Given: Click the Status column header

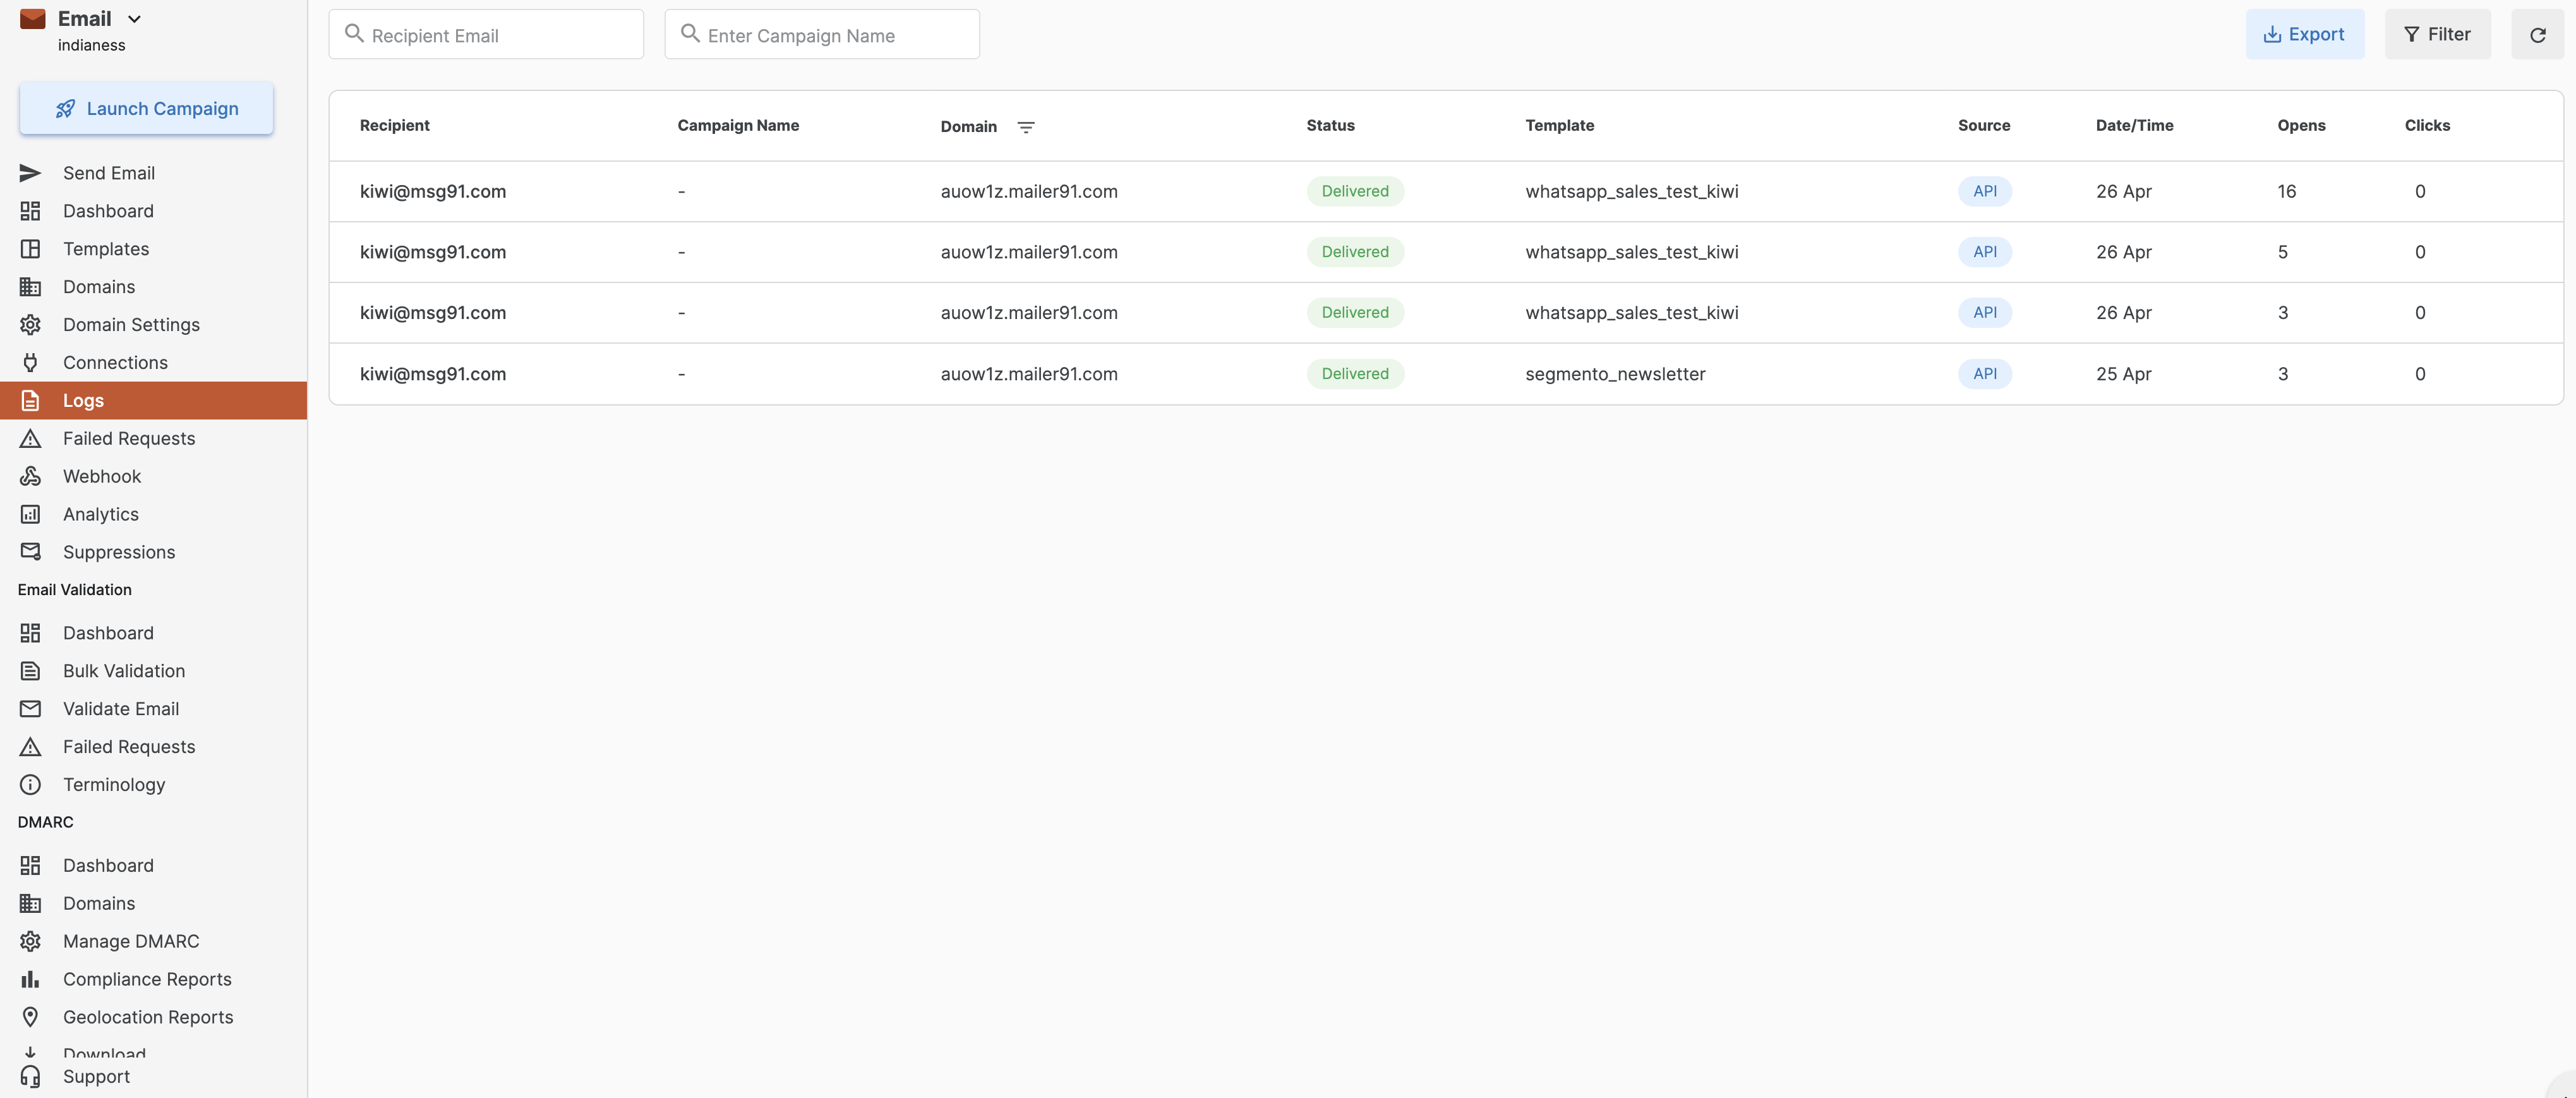Looking at the screenshot, I should (1330, 126).
